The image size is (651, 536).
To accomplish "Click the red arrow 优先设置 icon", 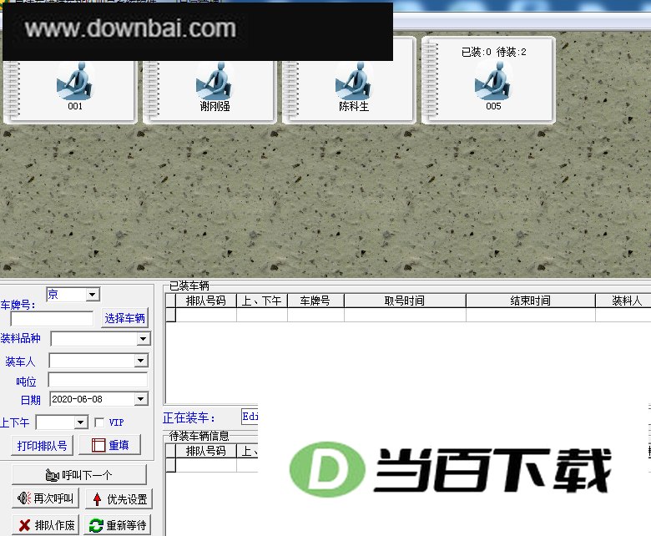I will [97, 499].
